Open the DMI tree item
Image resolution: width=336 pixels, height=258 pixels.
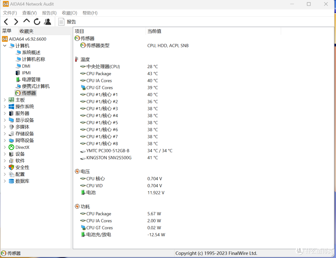[23, 66]
